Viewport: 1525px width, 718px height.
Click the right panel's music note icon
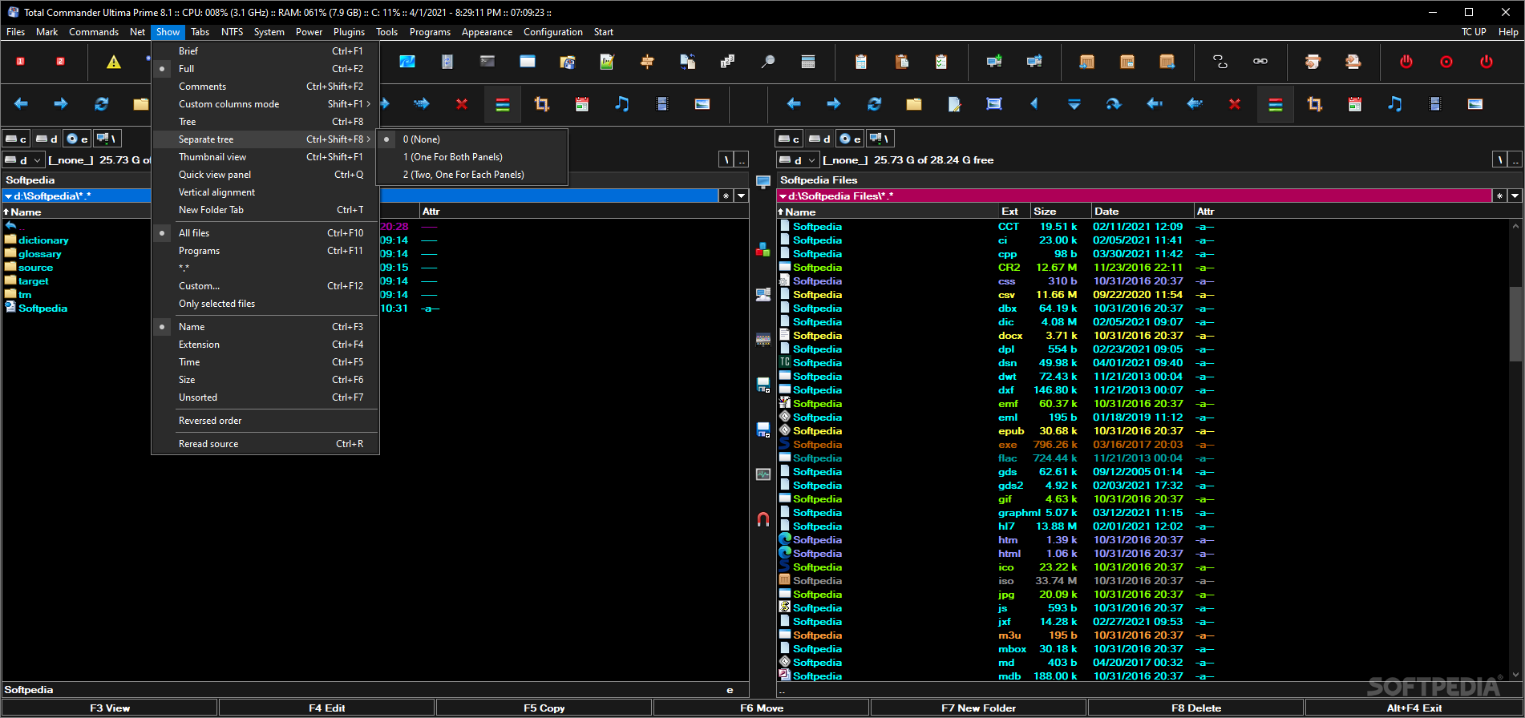[1395, 104]
